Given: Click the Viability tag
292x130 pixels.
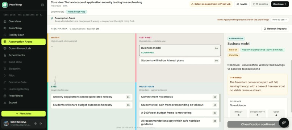Looking at the screenshot, I should [234, 55].
